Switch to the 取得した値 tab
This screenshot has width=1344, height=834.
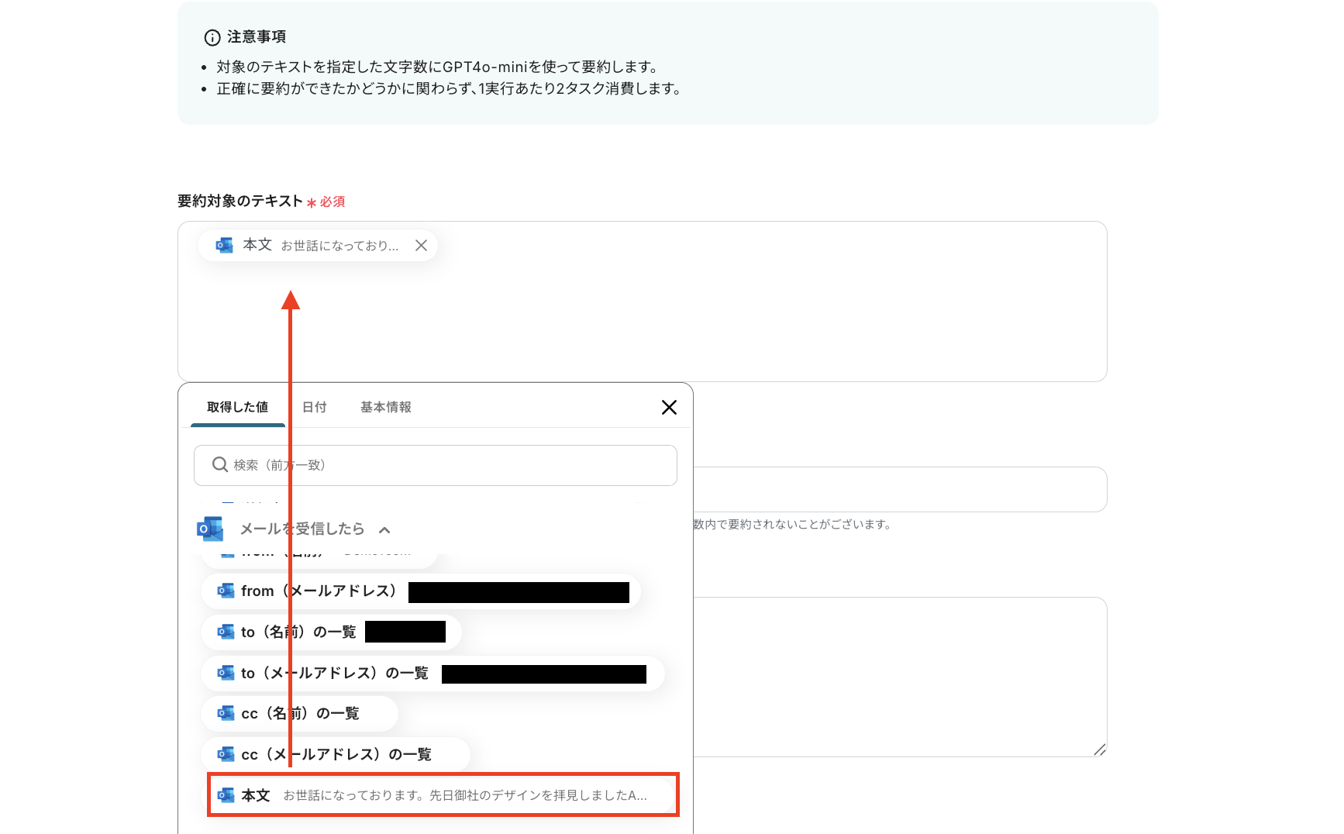click(237, 407)
